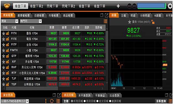Open funds panel list menu icon
This screenshot has height=104, width=173.
58,101
